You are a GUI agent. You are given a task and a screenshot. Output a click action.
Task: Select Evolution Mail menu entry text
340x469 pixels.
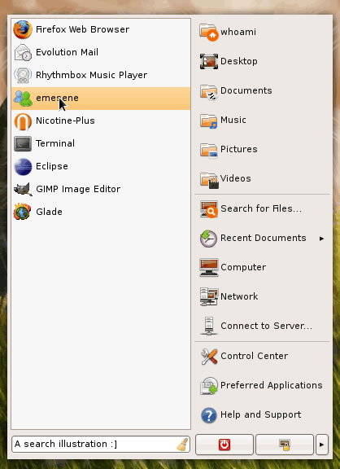tap(67, 52)
